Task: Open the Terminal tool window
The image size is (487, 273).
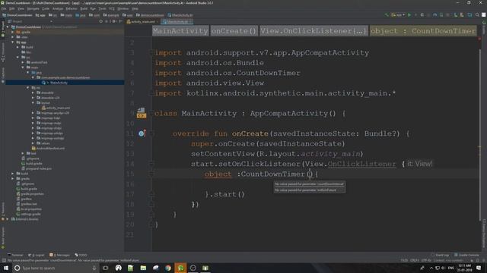Action: 15,255
